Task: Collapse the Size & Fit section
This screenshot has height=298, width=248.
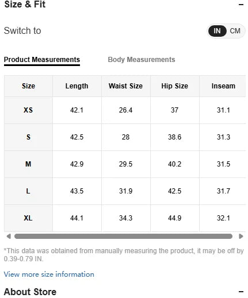Action: click(241, 5)
